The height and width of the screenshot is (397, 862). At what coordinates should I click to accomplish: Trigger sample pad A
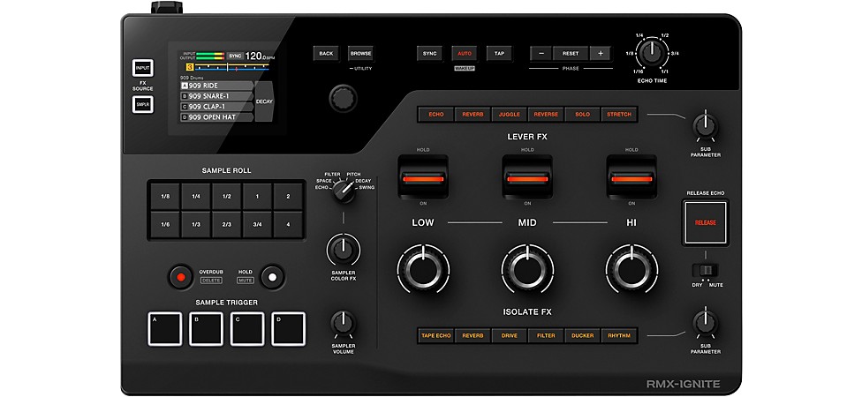point(165,329)
